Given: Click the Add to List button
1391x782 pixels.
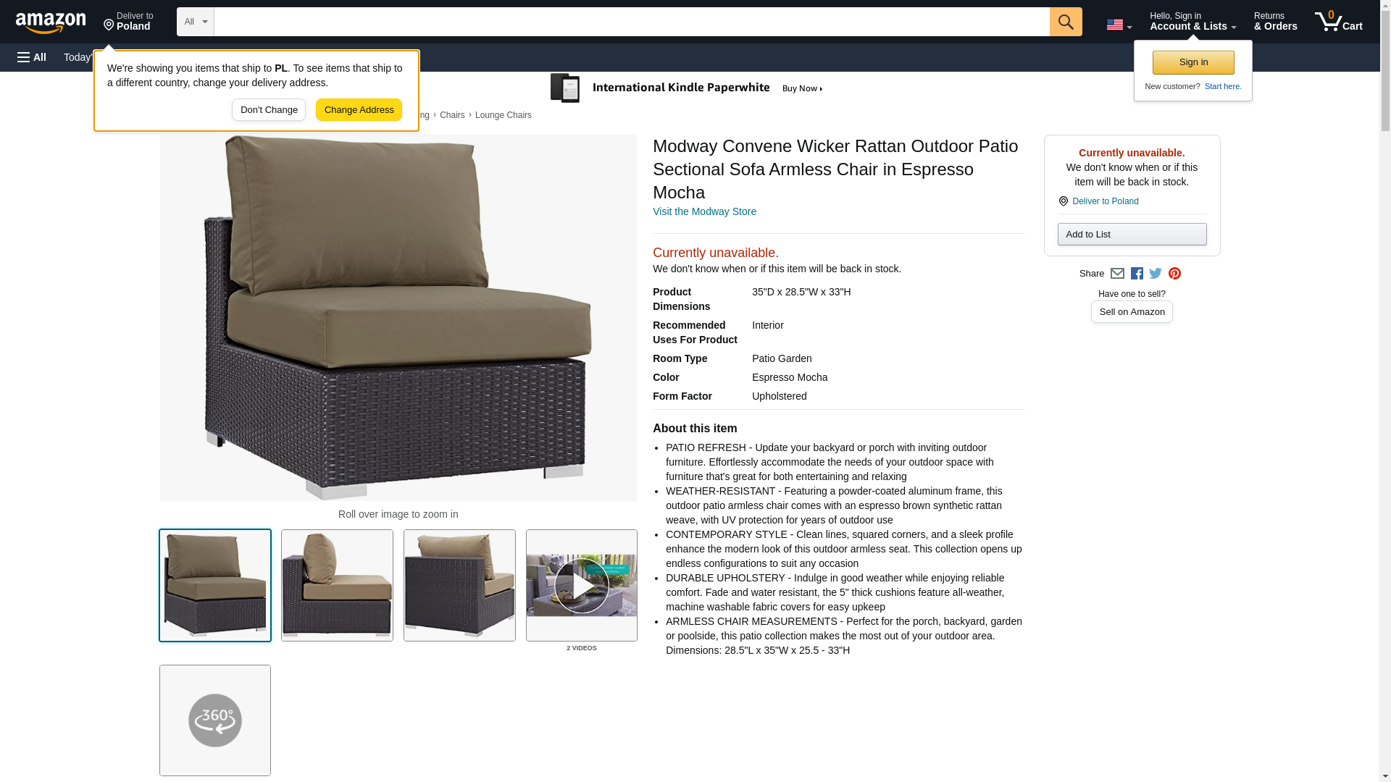Looking at the screenshot, I should 1132,234.
